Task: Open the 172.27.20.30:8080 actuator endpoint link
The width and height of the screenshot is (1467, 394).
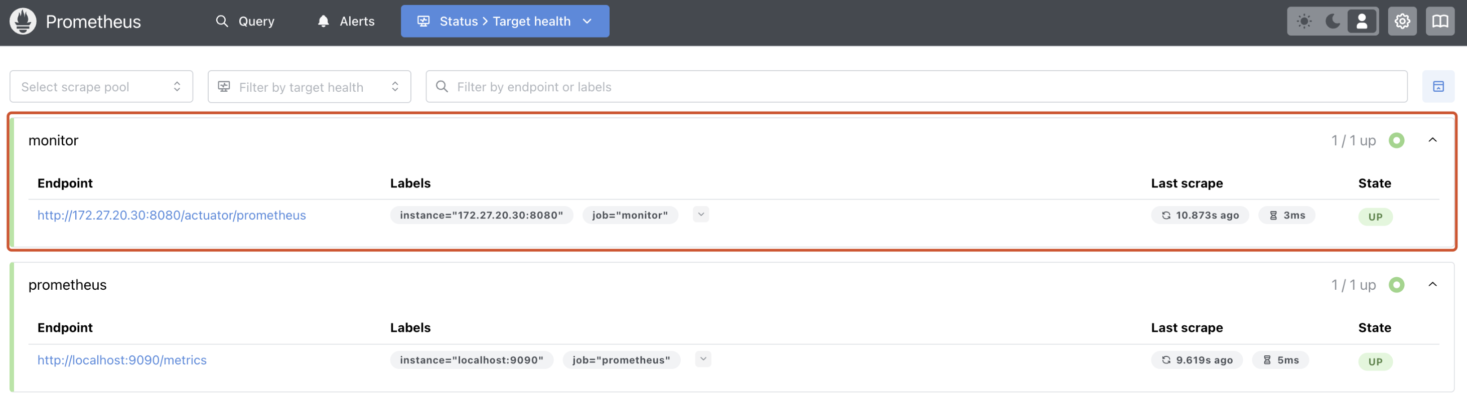Action: (x=172, y=215)
